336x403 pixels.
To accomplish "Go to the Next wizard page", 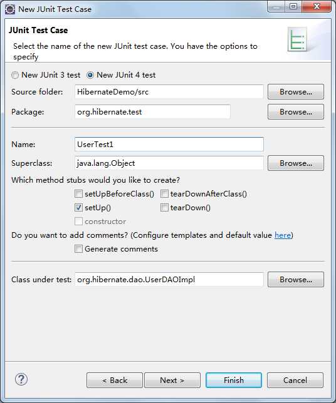I will (x=172, y=380).
